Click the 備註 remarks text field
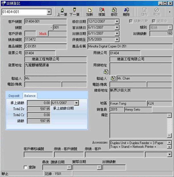 click(x=139, y=125)
